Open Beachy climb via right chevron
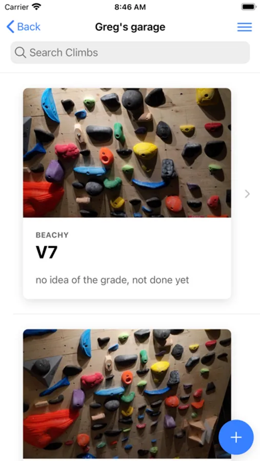260x461 pixels. point(247,194)
